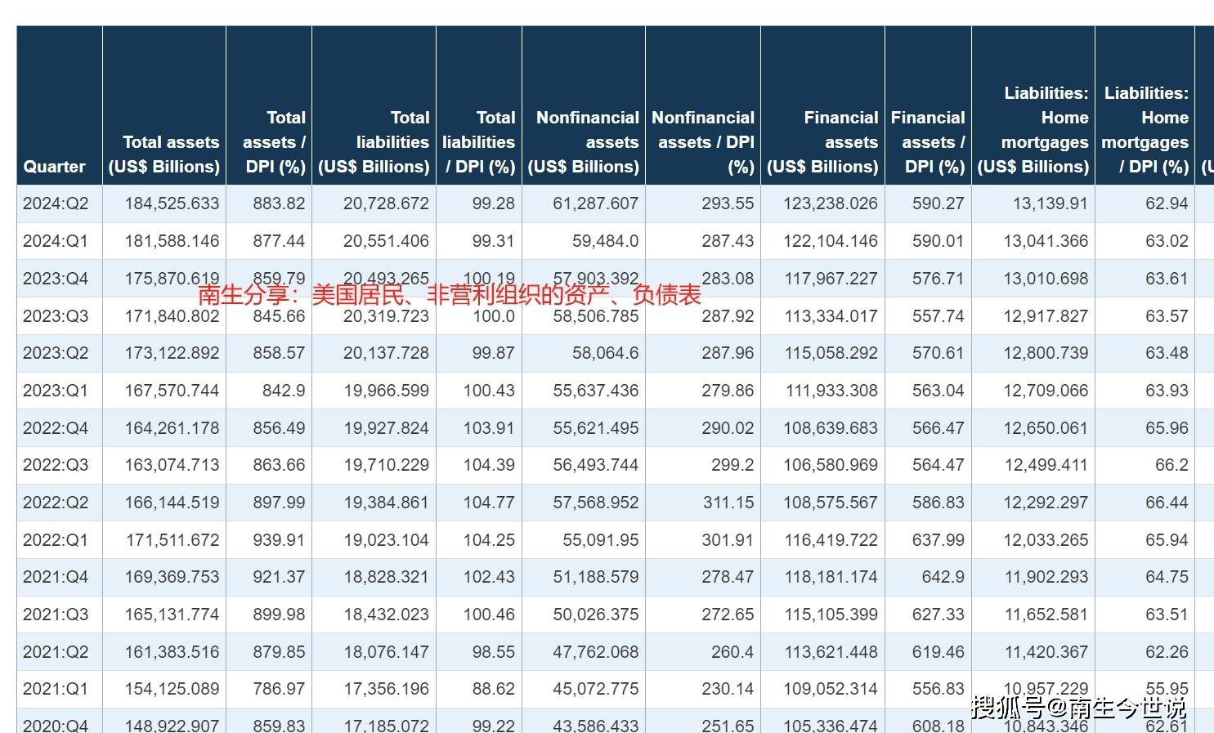Click the Financial assets / DPI (%) header
The width and height of the screenshot is (1214, 733).
928,142
